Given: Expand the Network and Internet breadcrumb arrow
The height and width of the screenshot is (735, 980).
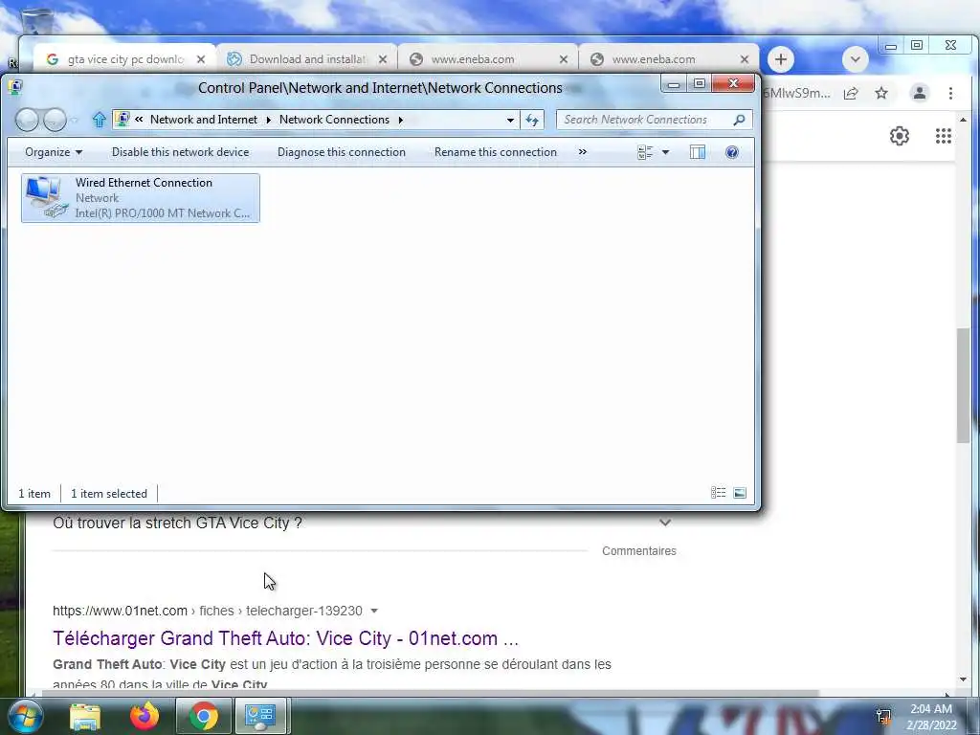Looking at the screenshot, I should click(x=268, y=120).
